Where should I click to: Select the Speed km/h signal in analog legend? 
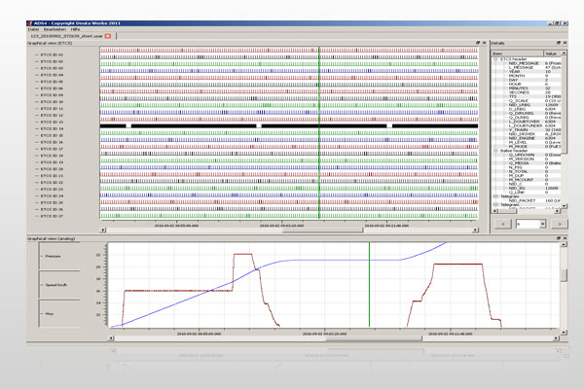tap(54, 285)
